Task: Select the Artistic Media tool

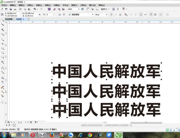Action: (x=2, y=44)
